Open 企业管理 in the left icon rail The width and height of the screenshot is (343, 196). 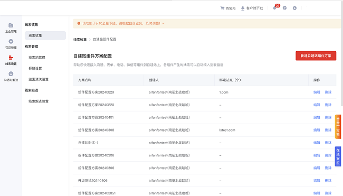[11, 28]
